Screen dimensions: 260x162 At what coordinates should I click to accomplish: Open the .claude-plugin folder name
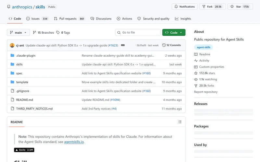pyautogui.click(x=26, y=55)
